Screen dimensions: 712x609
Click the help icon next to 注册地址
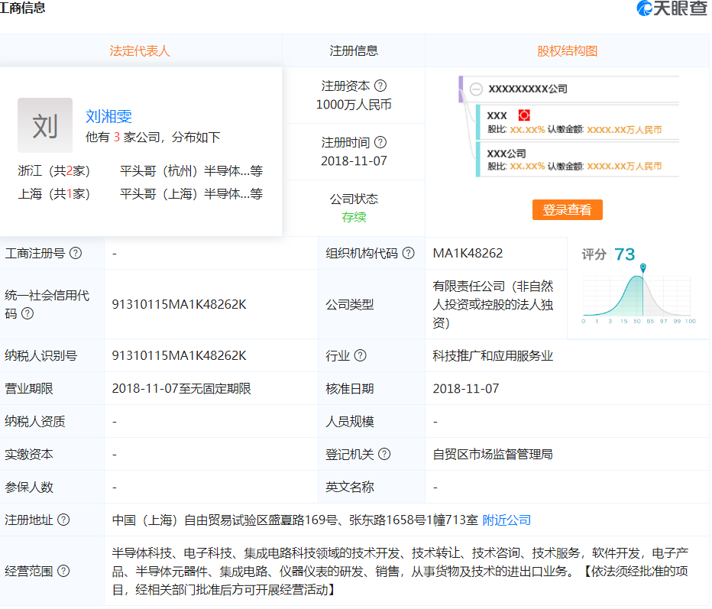tap(63, 520)
